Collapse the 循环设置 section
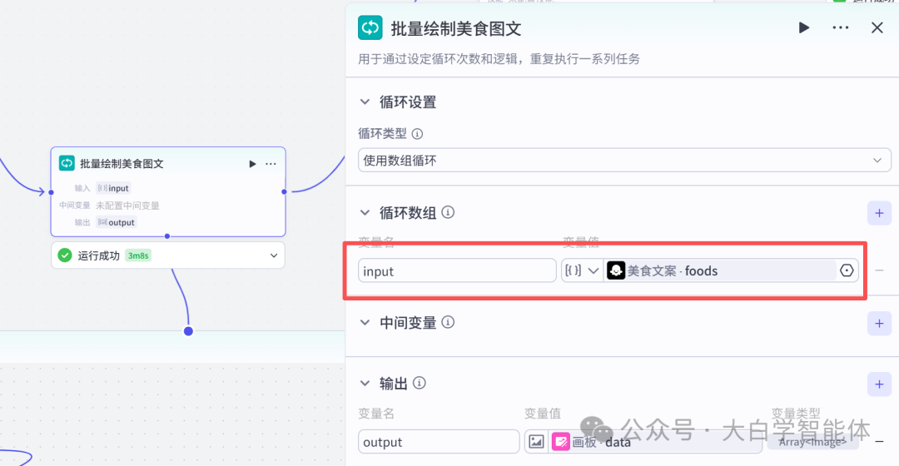 [365, 102]
